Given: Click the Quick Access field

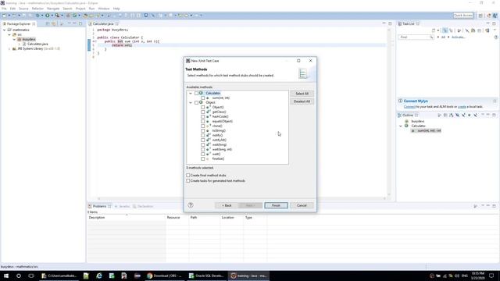Looking at the screenshot, I should pos(463,16).
